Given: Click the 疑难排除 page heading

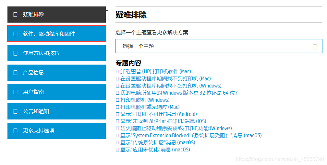Looking at the screenshot, I should (x=131, y=15).
